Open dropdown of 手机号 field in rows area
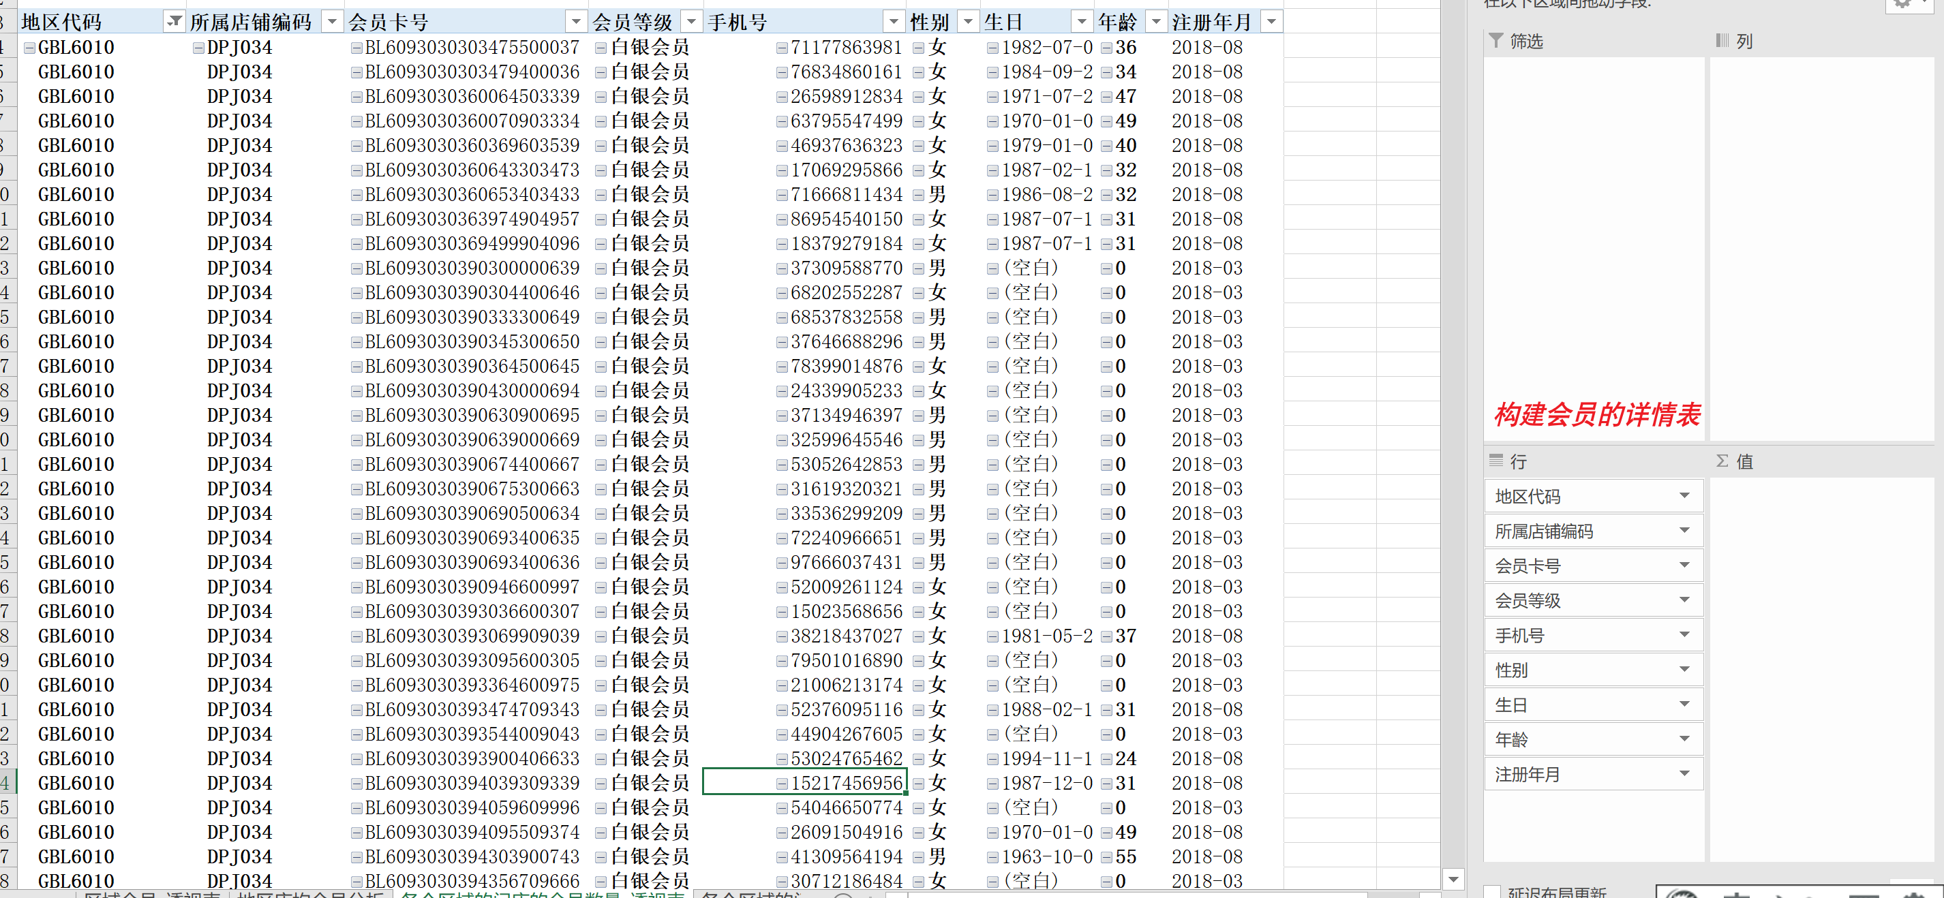 click(1684, 634)
